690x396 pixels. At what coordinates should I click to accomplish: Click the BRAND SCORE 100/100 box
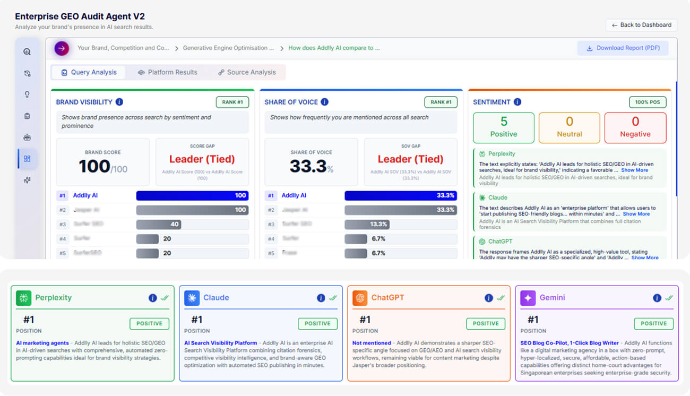103,161
